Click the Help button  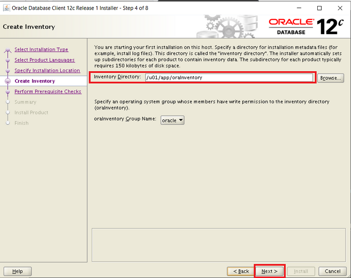pyautogui.click(x=18, y=271)
